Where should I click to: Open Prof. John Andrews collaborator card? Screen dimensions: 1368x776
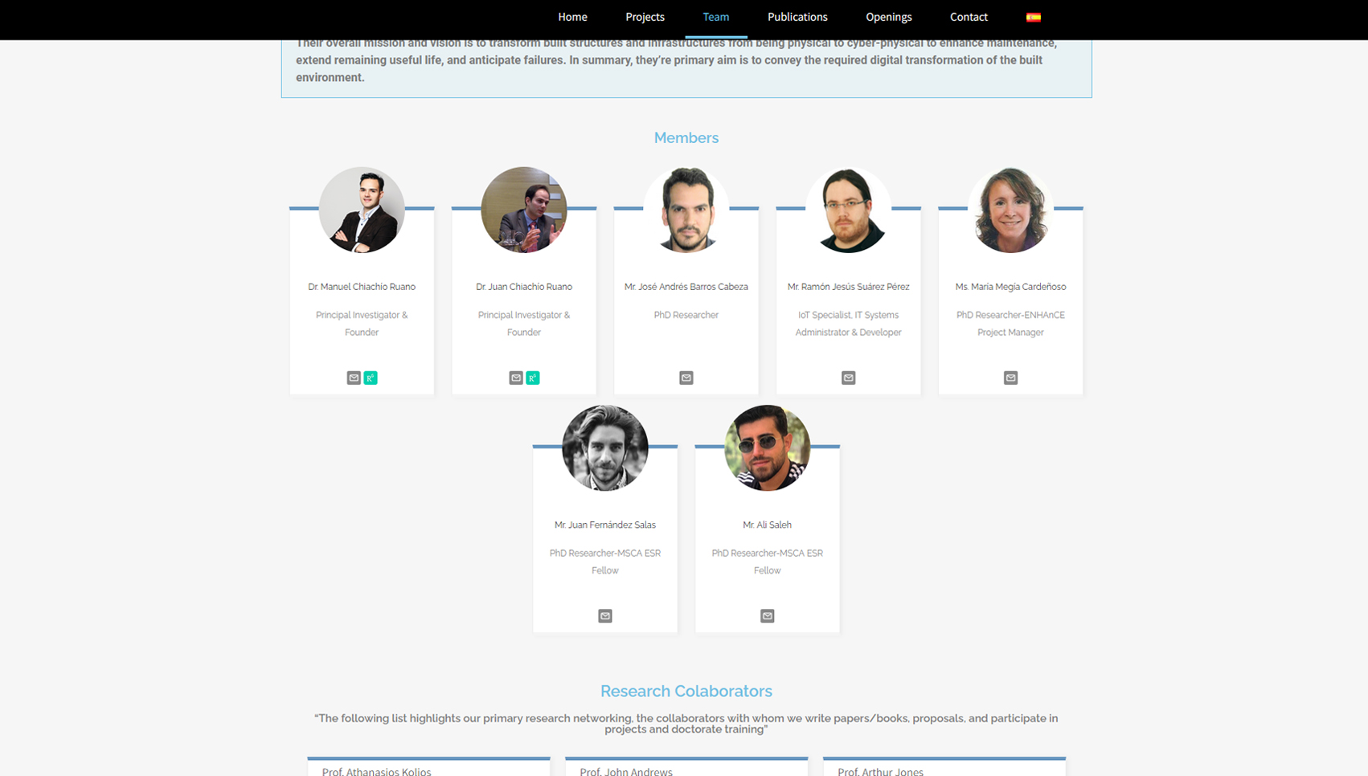tap(686, 766)
